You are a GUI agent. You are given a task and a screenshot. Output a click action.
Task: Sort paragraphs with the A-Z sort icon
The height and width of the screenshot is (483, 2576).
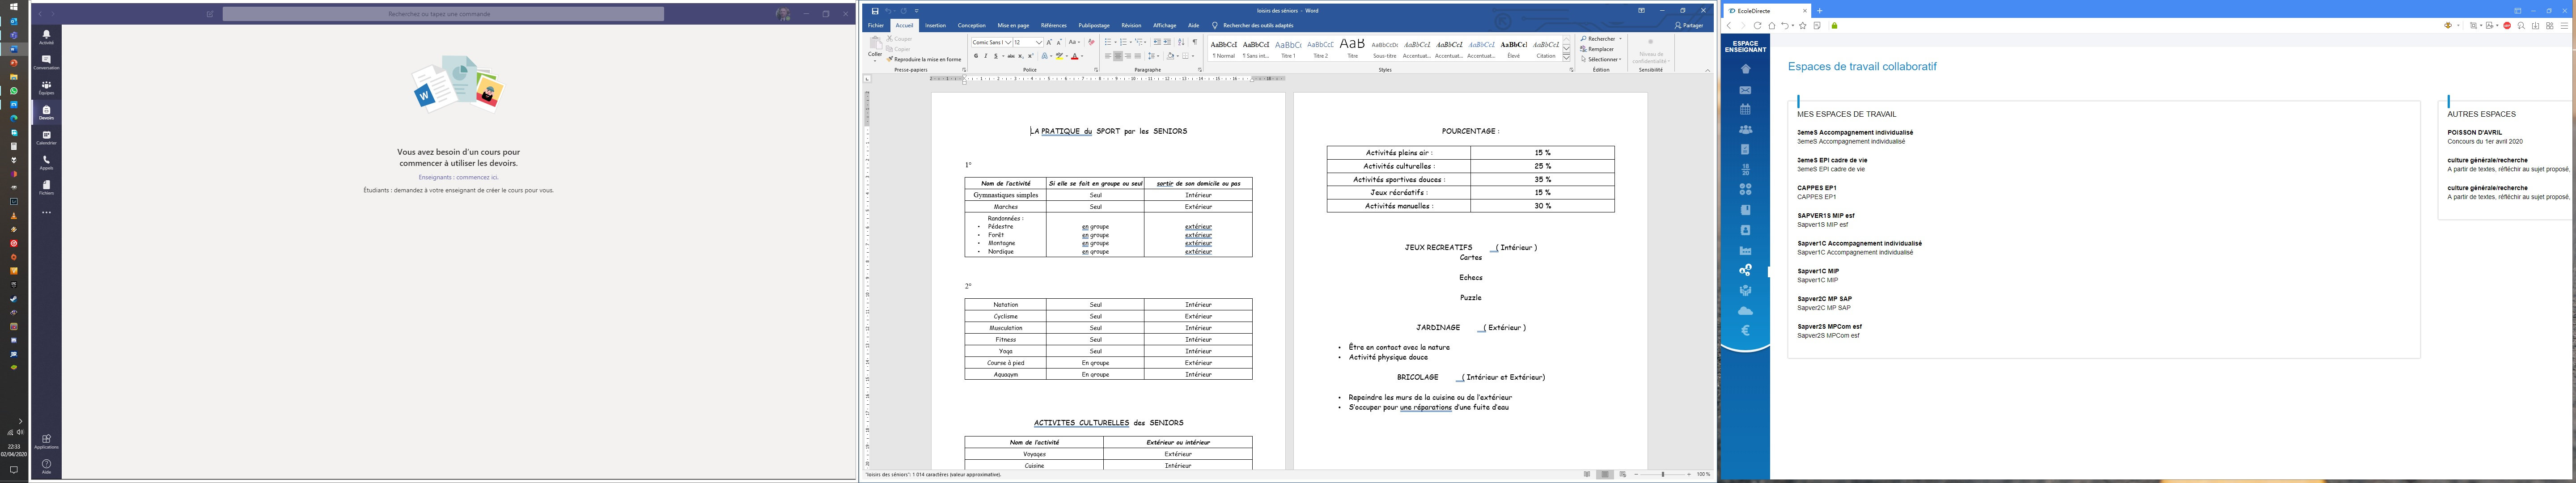tap(1181, 43)
